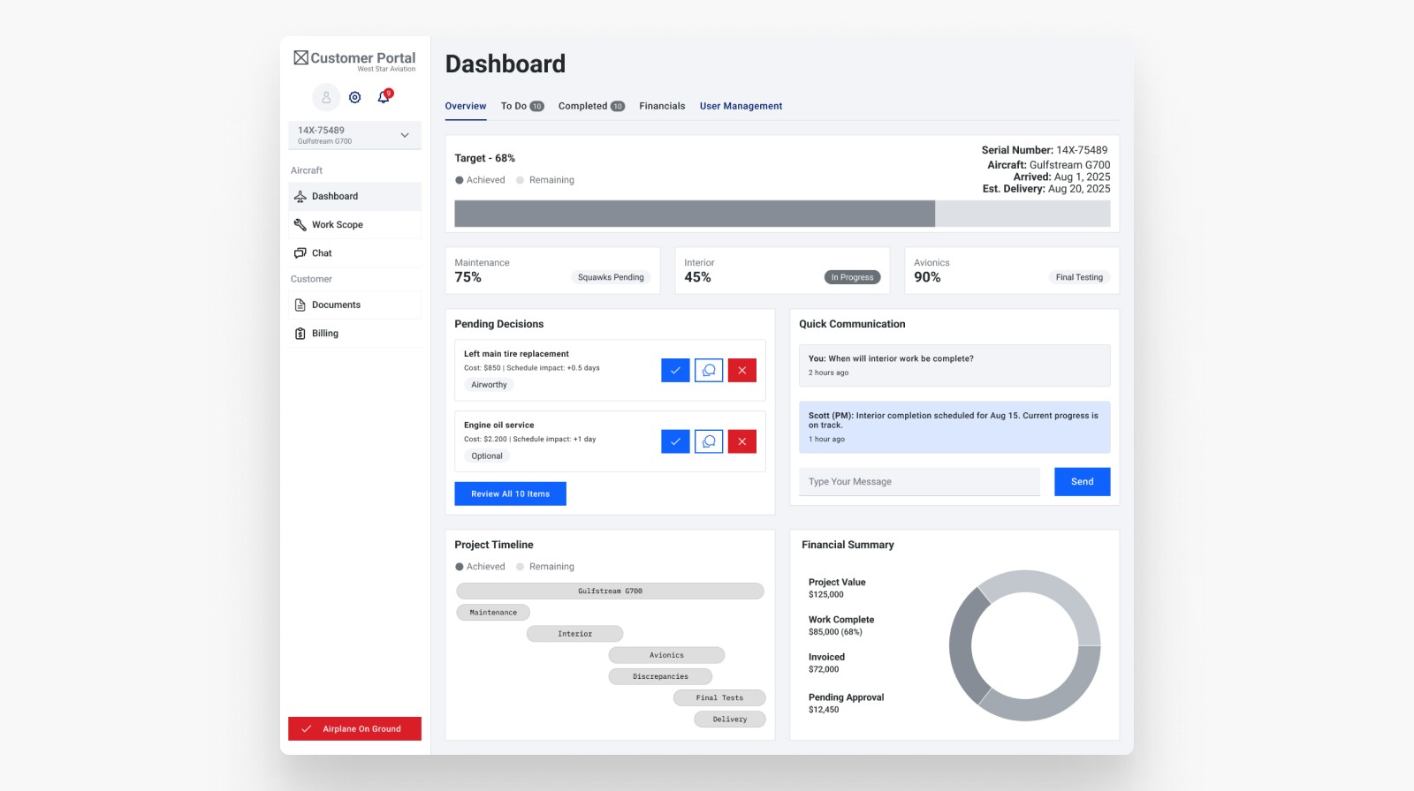Select the Discrepancies timeline bar

coord(660,676)
